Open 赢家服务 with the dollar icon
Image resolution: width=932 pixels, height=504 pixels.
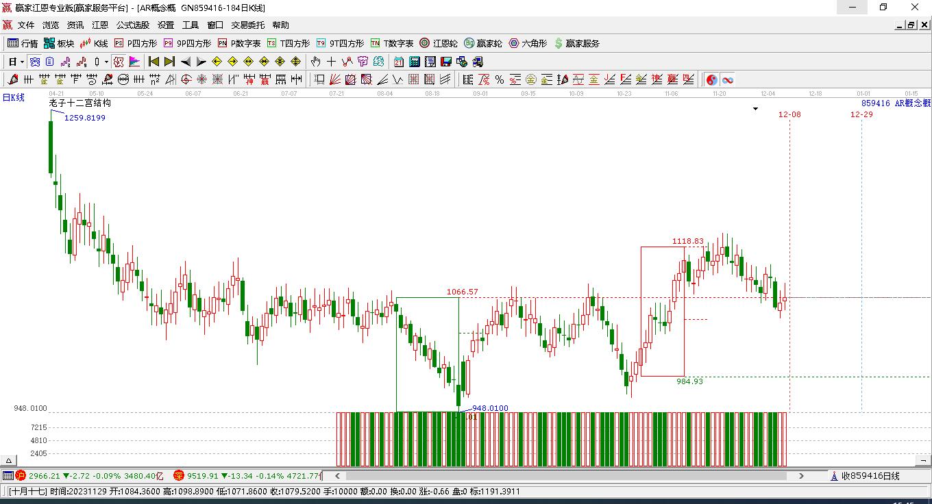click(577, 43)
